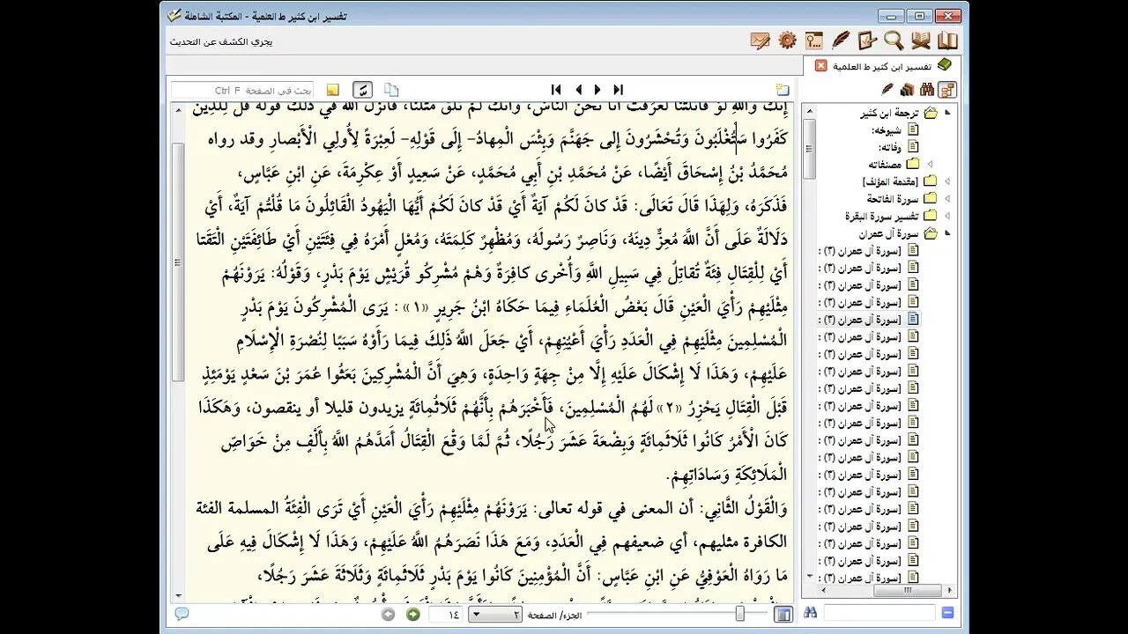Open the magnifying glass search tool
Viewport: 1128px width, 634px height.
[894, 41]
